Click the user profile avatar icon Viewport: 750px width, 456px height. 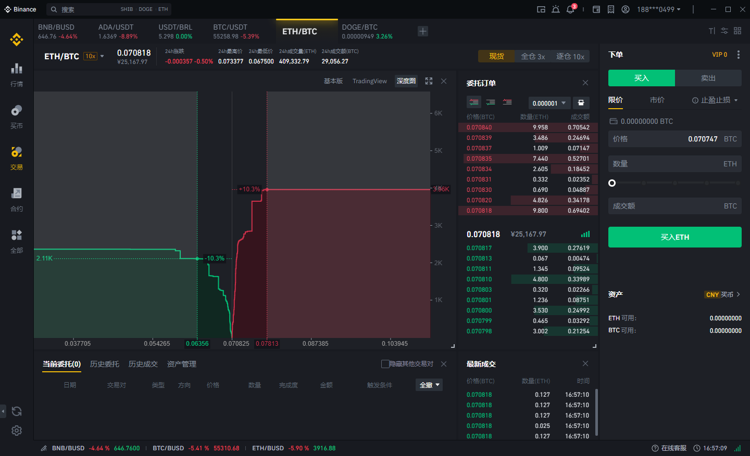click(626, 9)
